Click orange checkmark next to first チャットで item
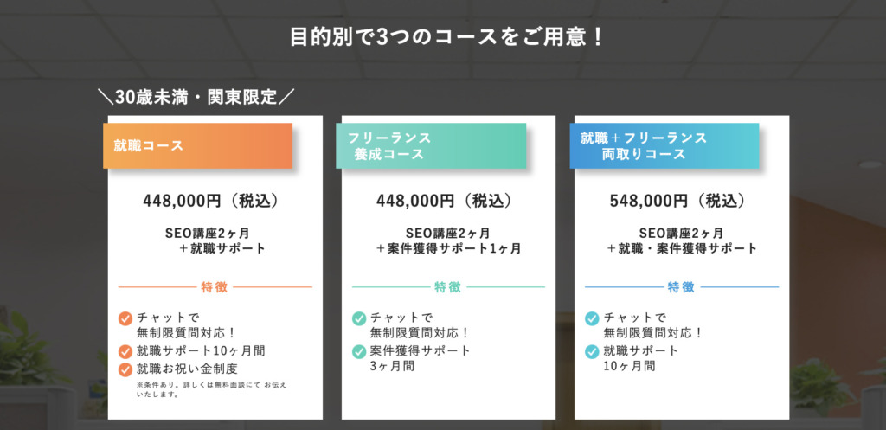 pyautogui.click(x=125, y=318)
